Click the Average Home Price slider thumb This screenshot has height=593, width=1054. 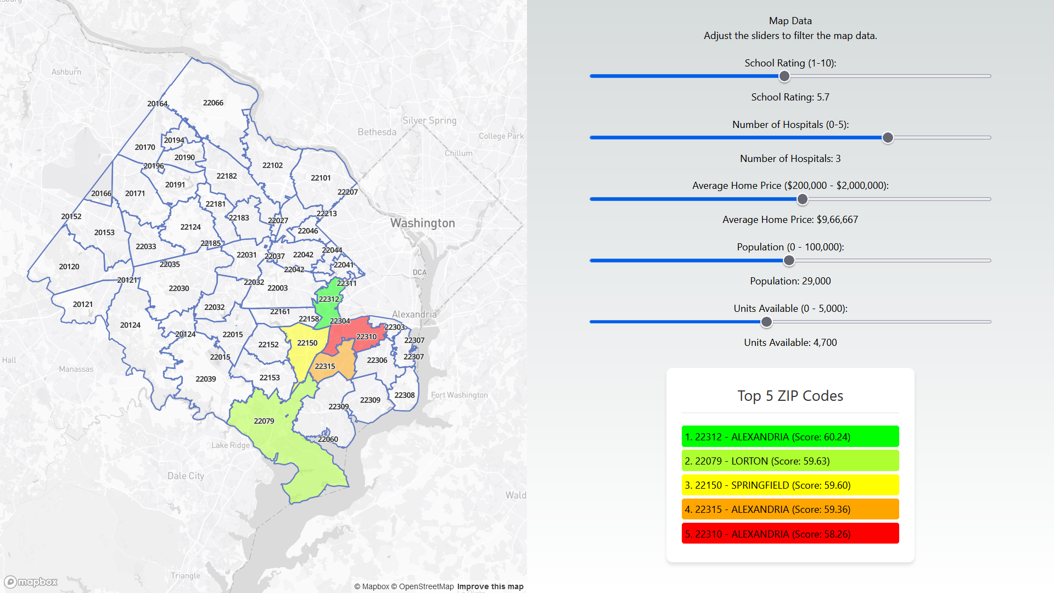coord(802,199)
